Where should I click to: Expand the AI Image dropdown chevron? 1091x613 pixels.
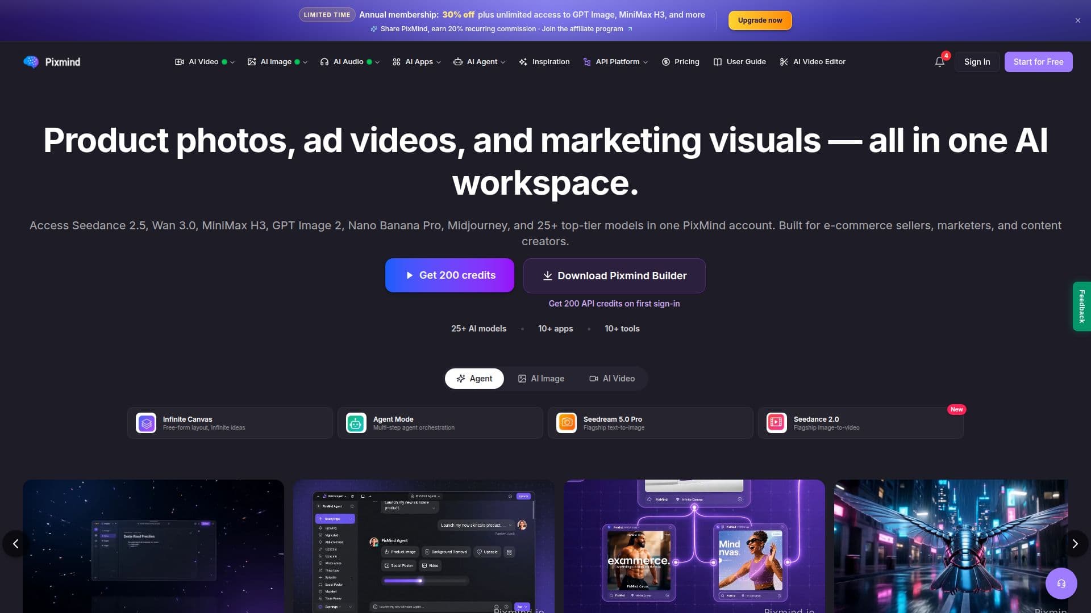(x=305, y=62)
